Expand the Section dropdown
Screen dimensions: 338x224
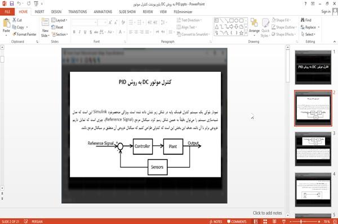click(x=60, y=34)
